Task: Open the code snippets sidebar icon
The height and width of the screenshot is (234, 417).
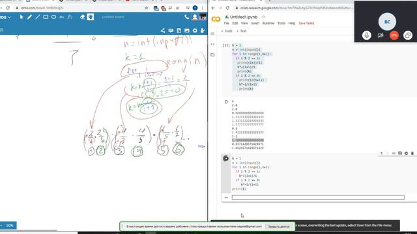Action: [212, 44]
